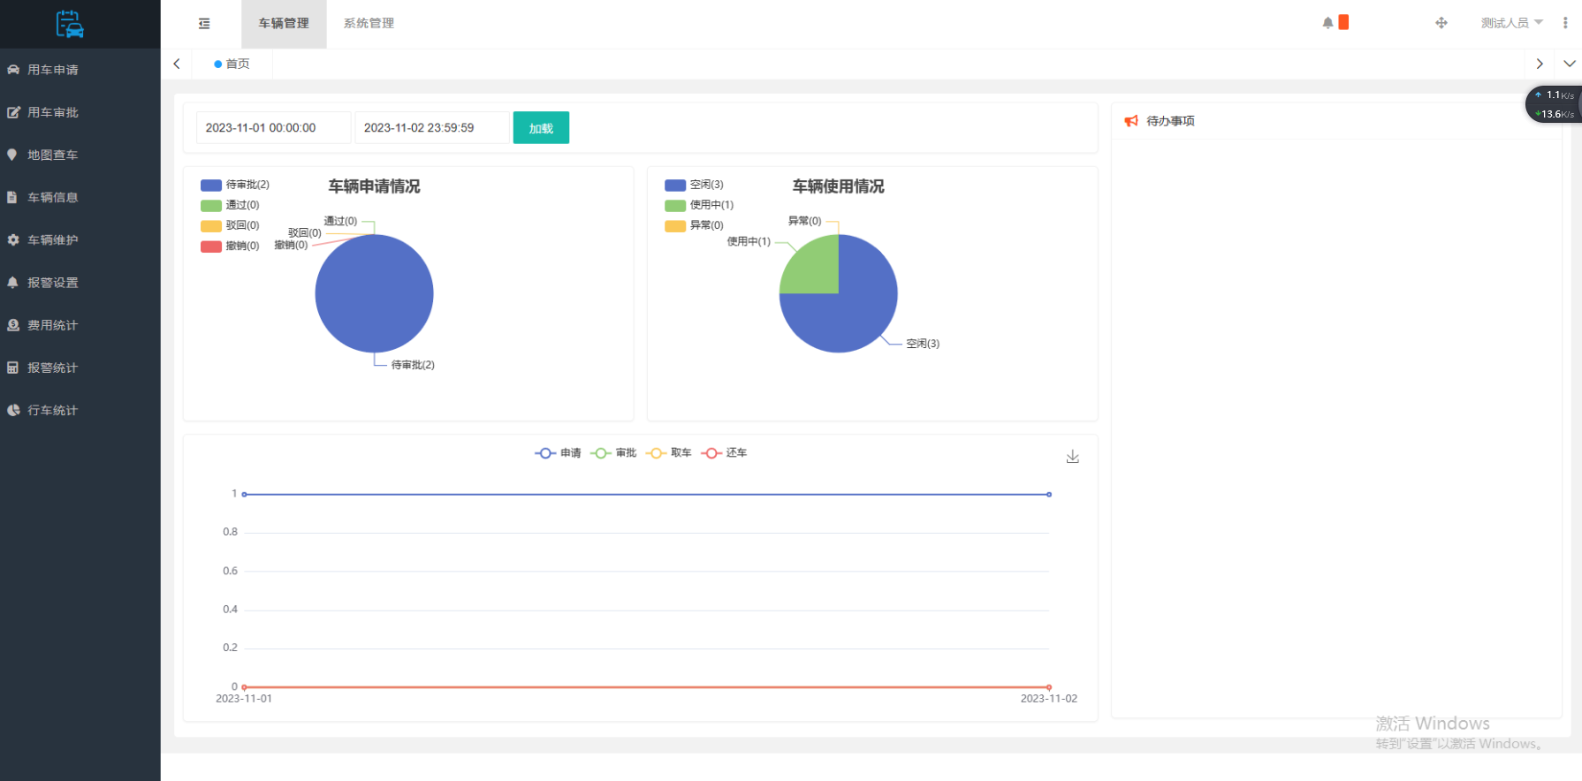Click the gear icon beside 车辆维护
Screen dimensions: 1582x781
13,239
